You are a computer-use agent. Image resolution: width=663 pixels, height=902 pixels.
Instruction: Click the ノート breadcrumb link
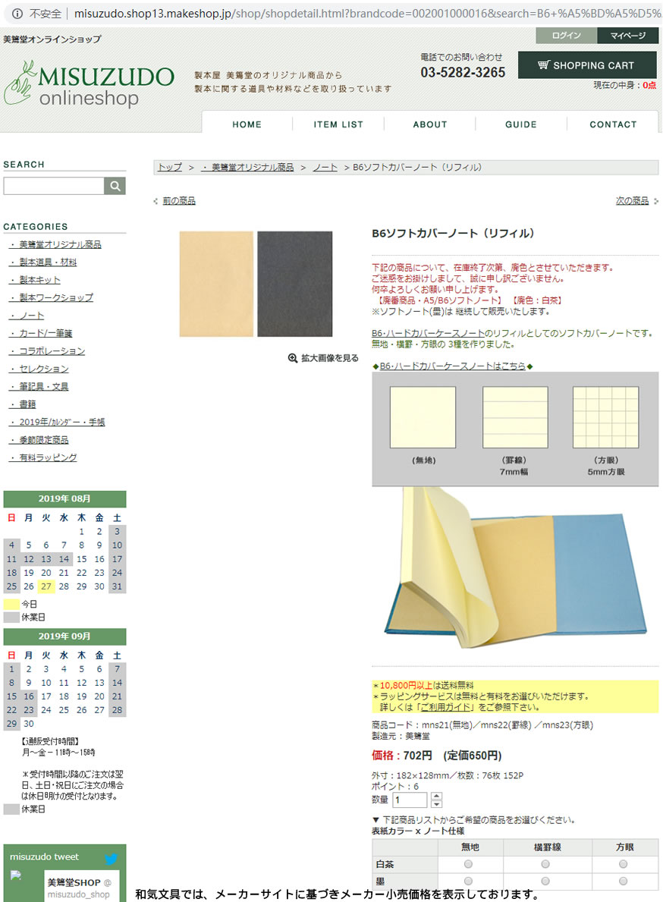point(325,167)
